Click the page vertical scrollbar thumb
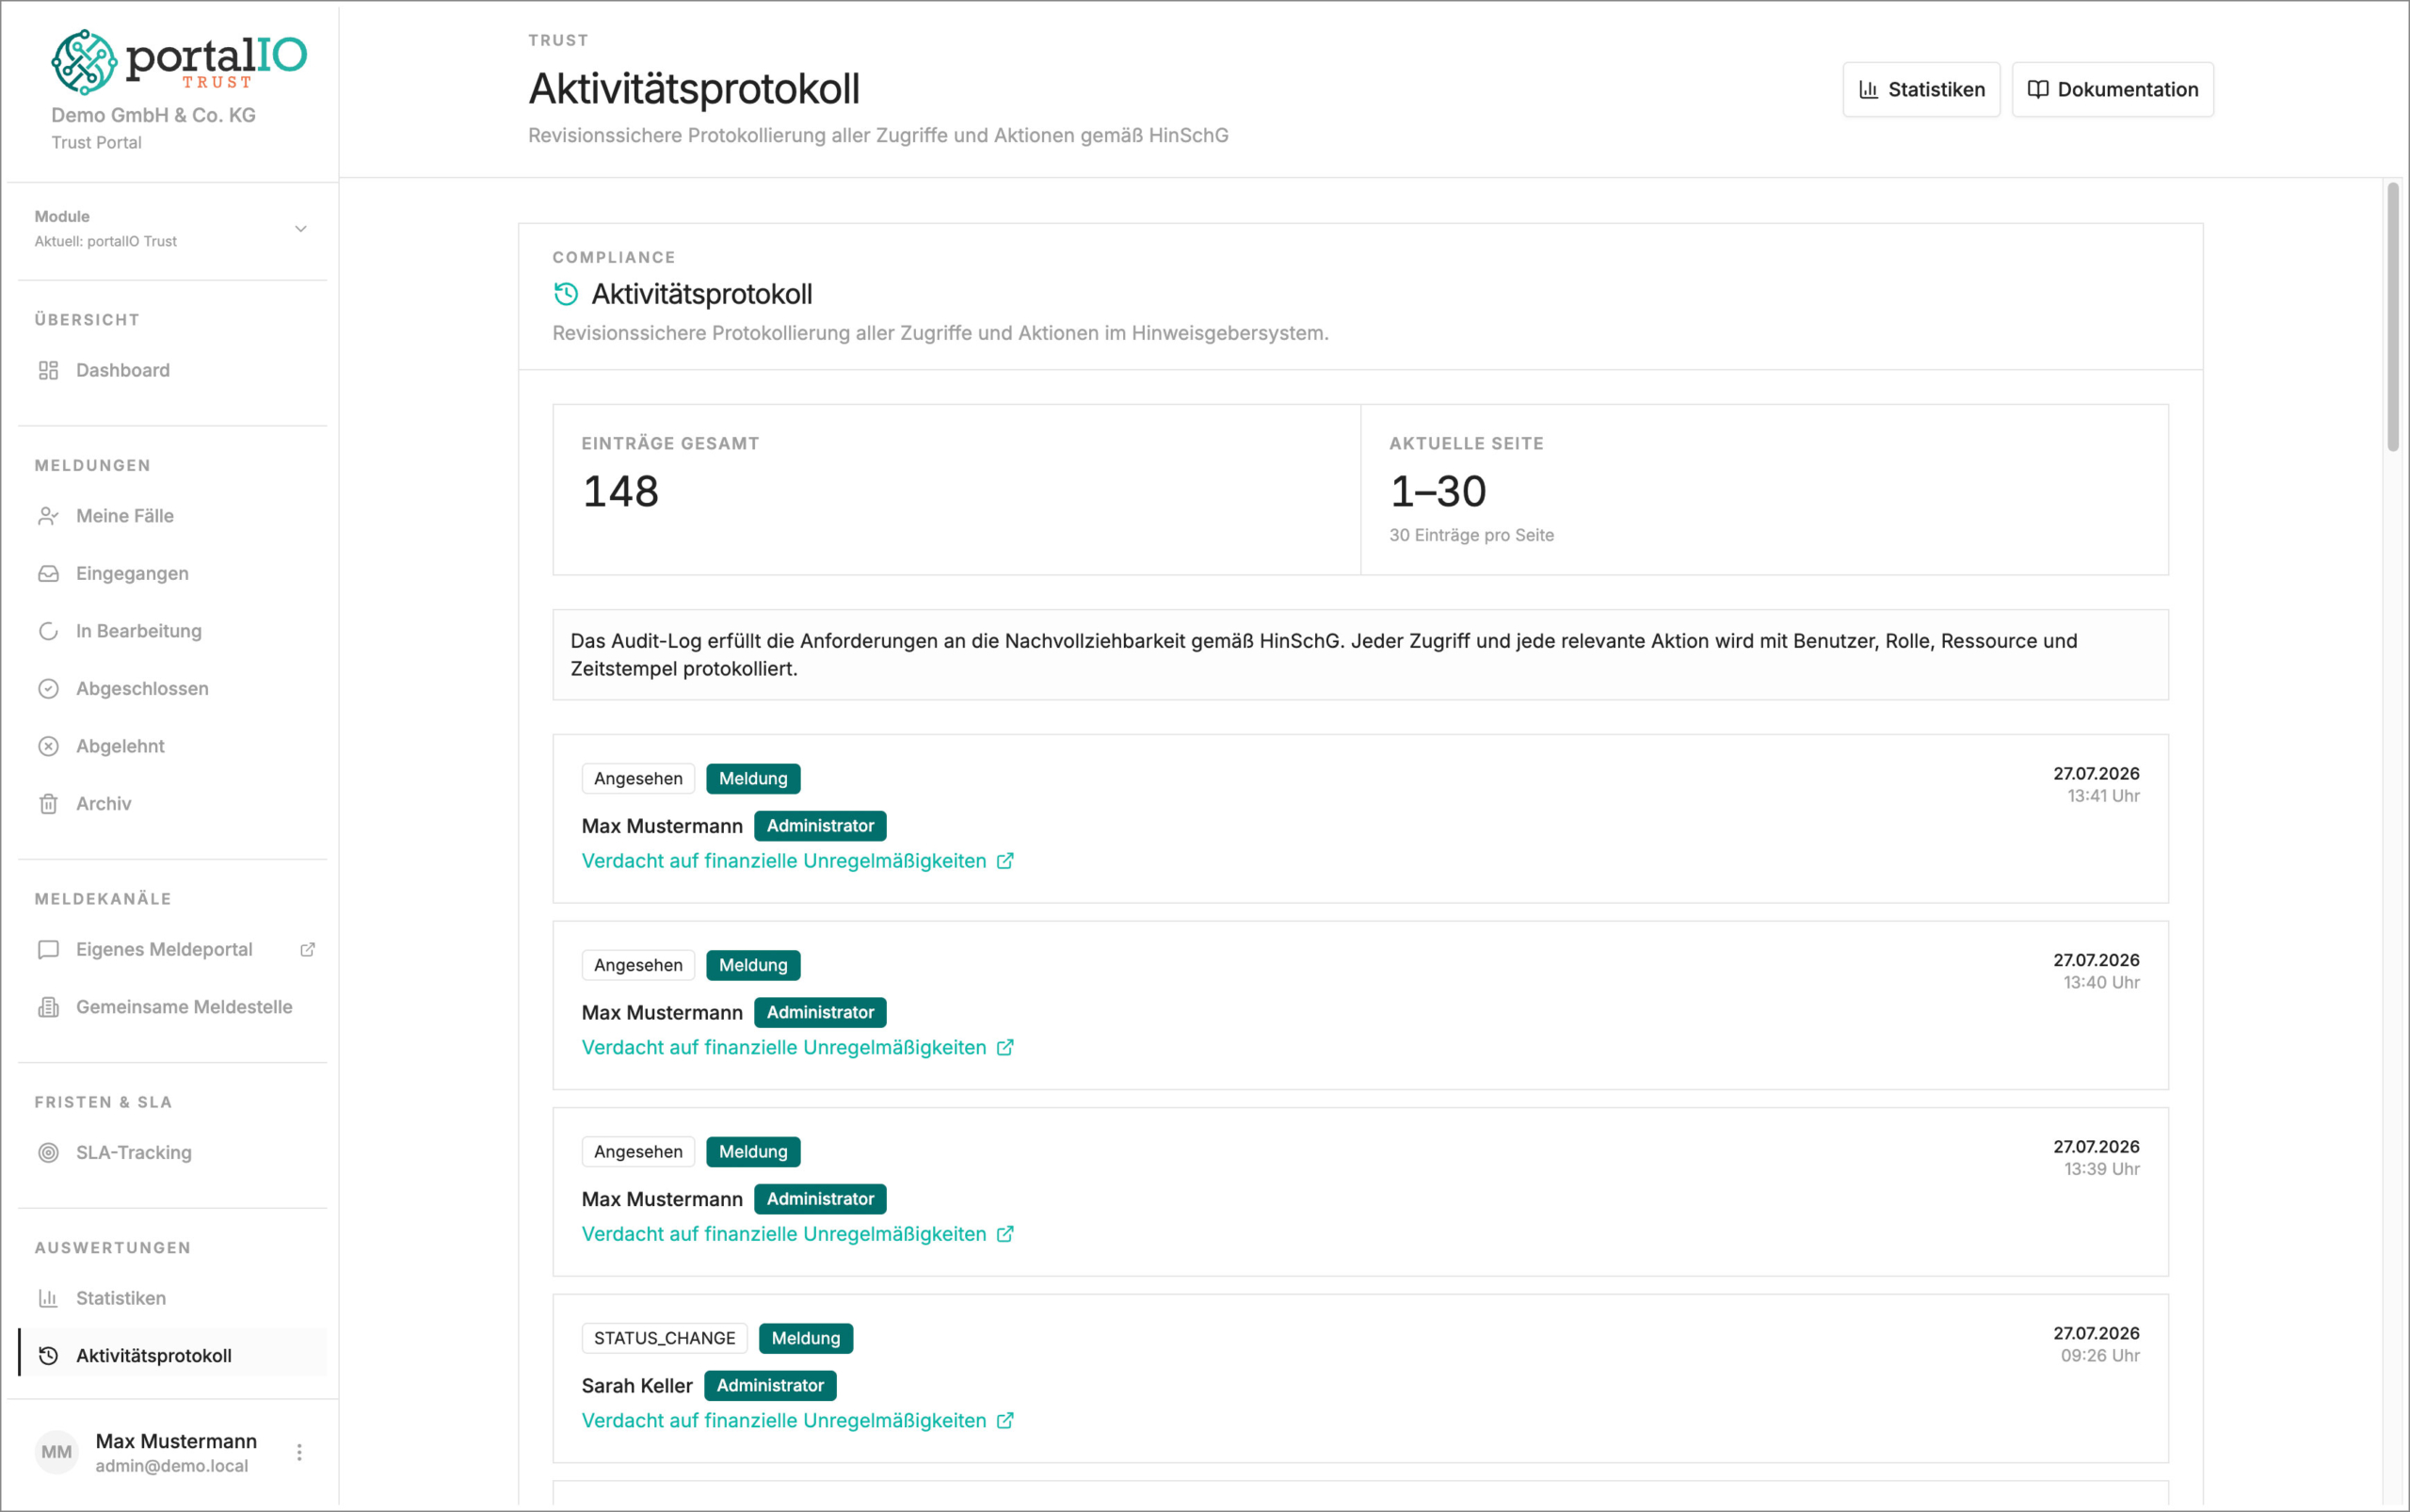 pos(2392,316)
